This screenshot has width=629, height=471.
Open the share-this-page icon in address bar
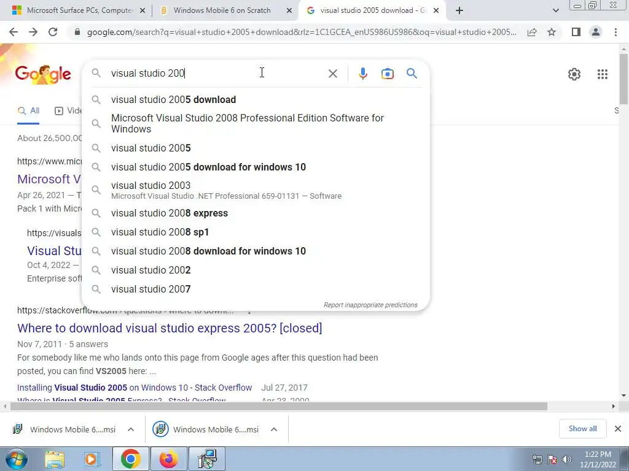pyautogui.click(x=532, y=32)
